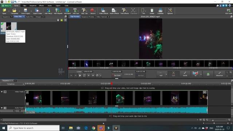The width and height of the screenshot is (233, 131).
Task: Click the Set End button
Action: point(141,75)
